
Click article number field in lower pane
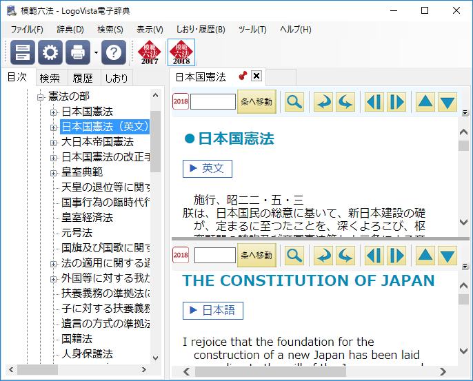215,256
